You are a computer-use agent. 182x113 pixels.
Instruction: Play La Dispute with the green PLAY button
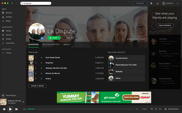(54, 38)
